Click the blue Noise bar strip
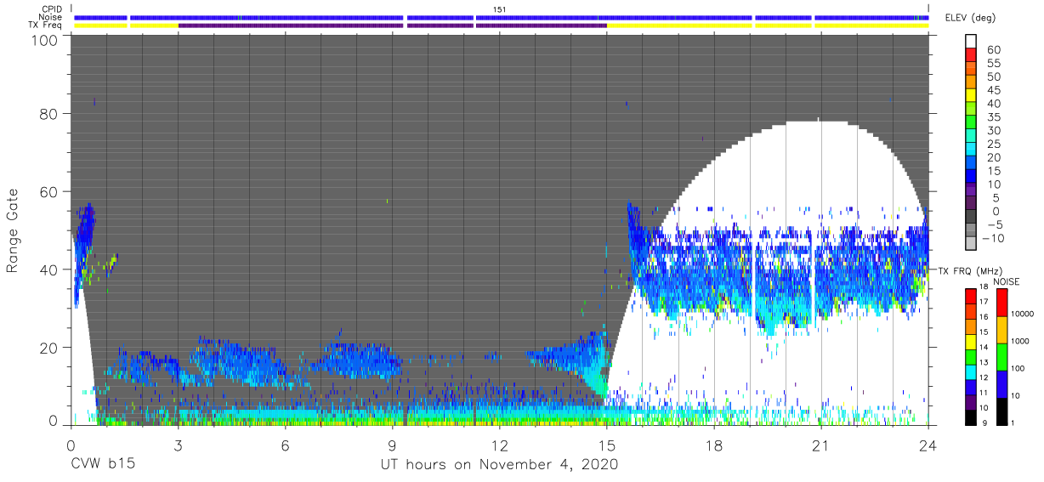The height and width of the screenshot is (482, 1044). 502,18
